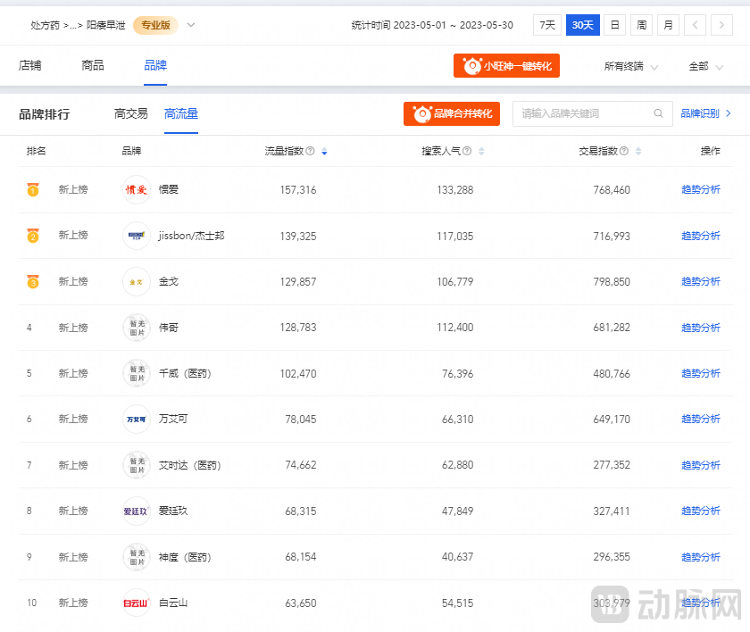Switch statistics period to 月

coord(669,25)
